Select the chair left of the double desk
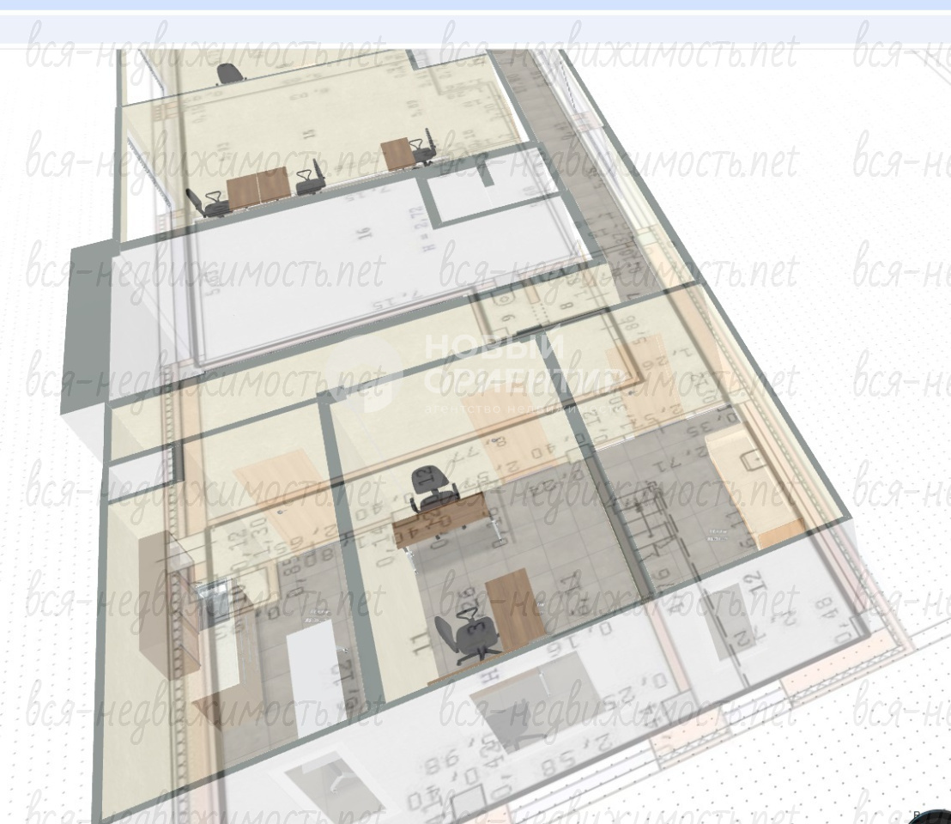Viewport: 951px width, 824px height. click(203, 202)
